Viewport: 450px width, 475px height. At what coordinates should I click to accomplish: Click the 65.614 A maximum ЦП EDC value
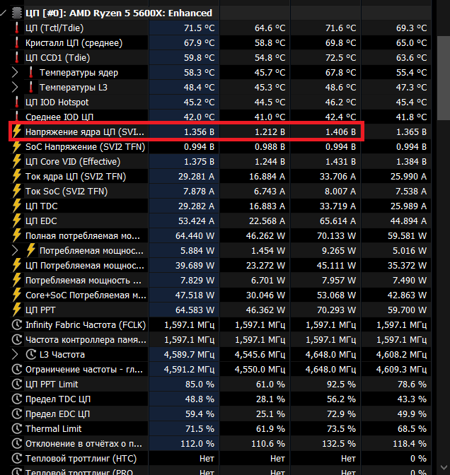click(x=337, y=221)
